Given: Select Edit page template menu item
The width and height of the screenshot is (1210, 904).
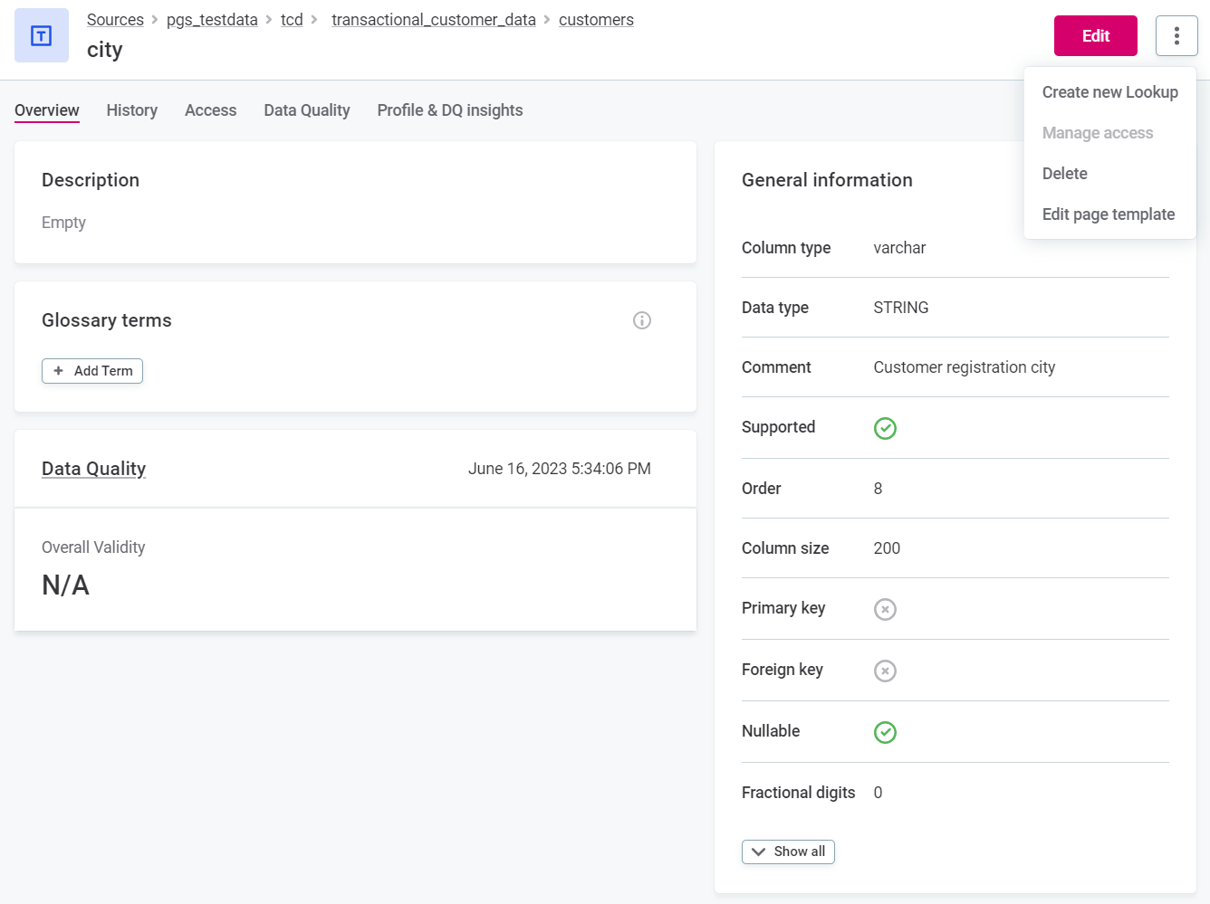Looking at the screenshot, I should [x=1108, y=214].
